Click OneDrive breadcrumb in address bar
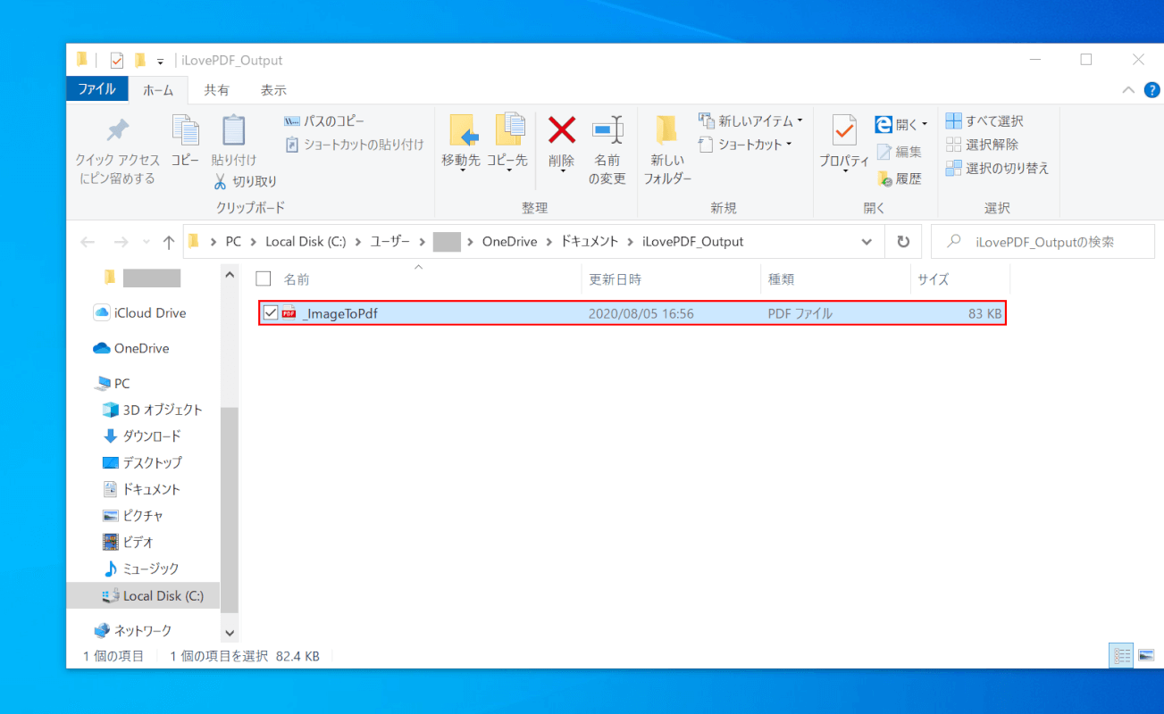This screenshot has height=714, width=1164. pos(509,242)
